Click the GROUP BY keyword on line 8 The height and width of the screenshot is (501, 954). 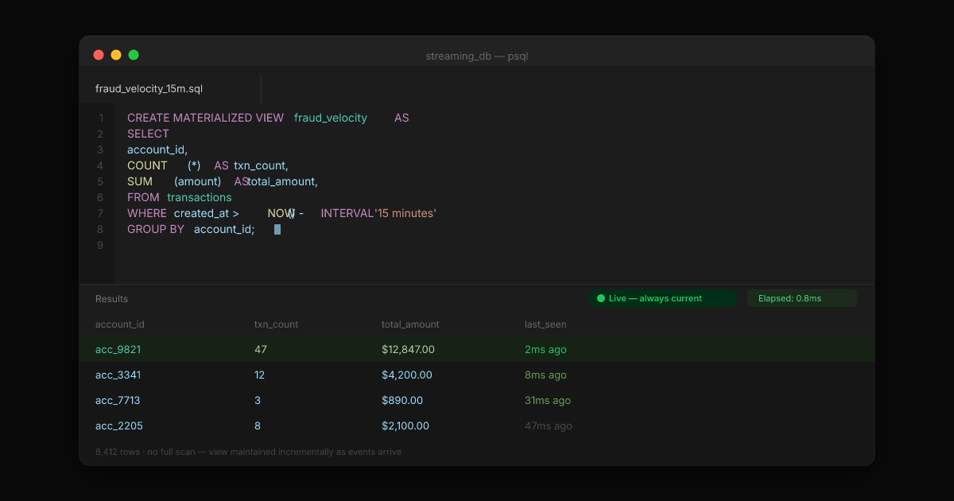pos(156,229)
